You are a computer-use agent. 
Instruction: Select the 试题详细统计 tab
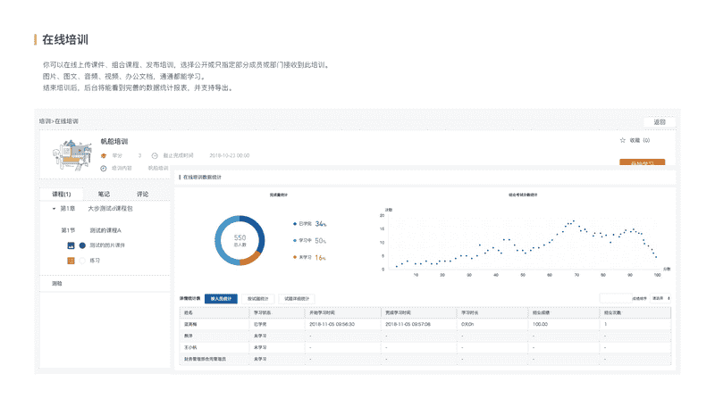[297, 299]
